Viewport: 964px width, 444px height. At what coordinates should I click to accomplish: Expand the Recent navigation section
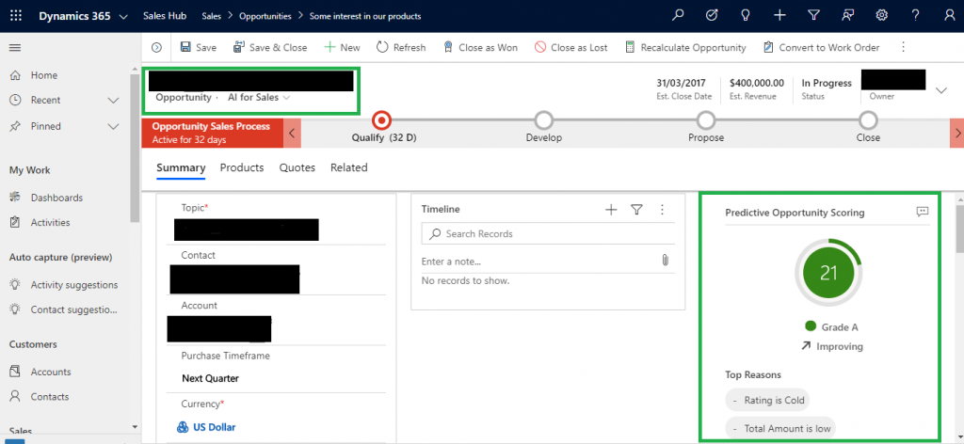pyautogui.click(x=114, y=100)
